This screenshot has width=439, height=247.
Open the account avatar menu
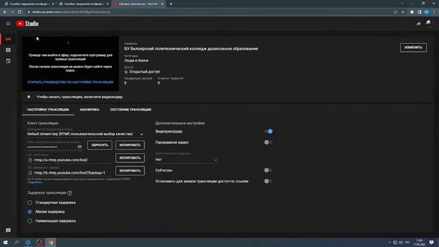click(429, 23)
